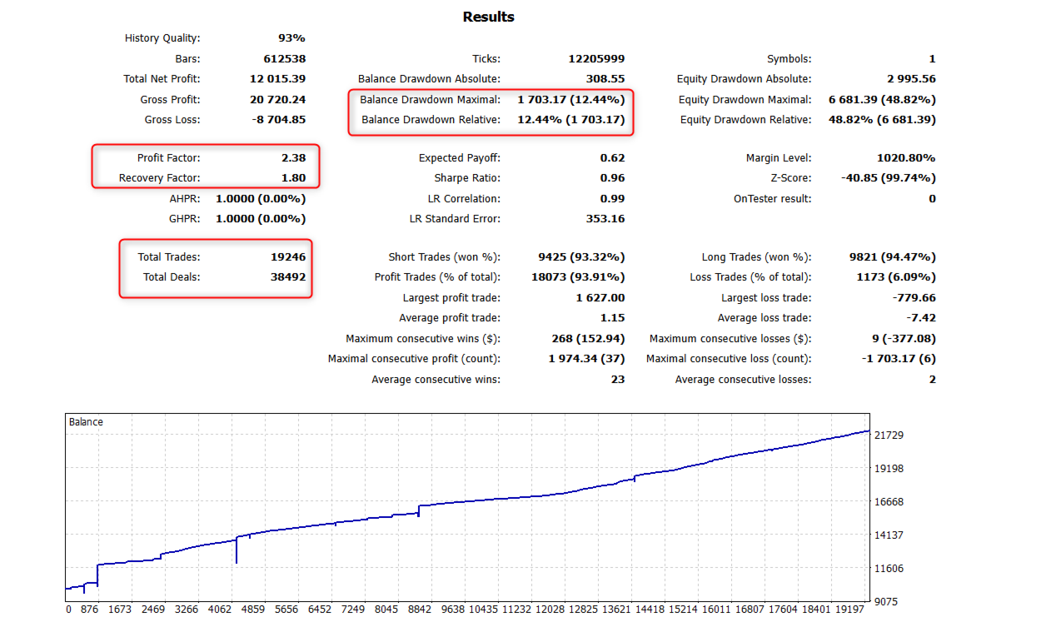Click Average loss trade value -7.42

click(x=921, y=318)
